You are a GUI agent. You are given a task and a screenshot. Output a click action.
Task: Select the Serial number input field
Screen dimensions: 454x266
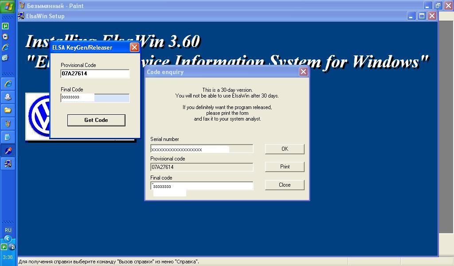tap(202, 149)
